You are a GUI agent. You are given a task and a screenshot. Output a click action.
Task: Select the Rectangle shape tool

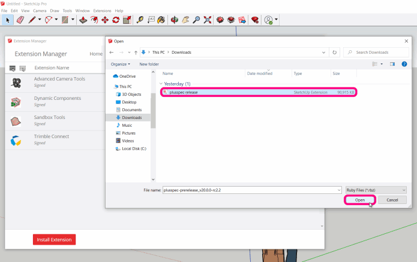(65, 20)
